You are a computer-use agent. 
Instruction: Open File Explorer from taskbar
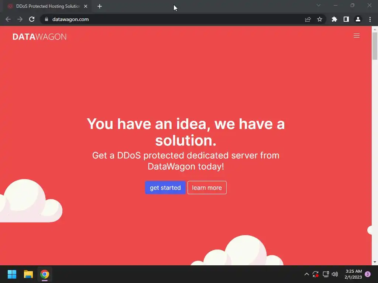click(28, 274)
